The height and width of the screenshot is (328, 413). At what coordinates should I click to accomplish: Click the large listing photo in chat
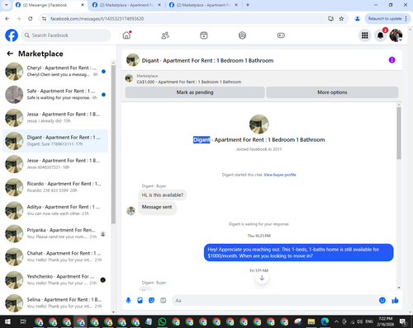pyautogui.click(x=259, y=124)
